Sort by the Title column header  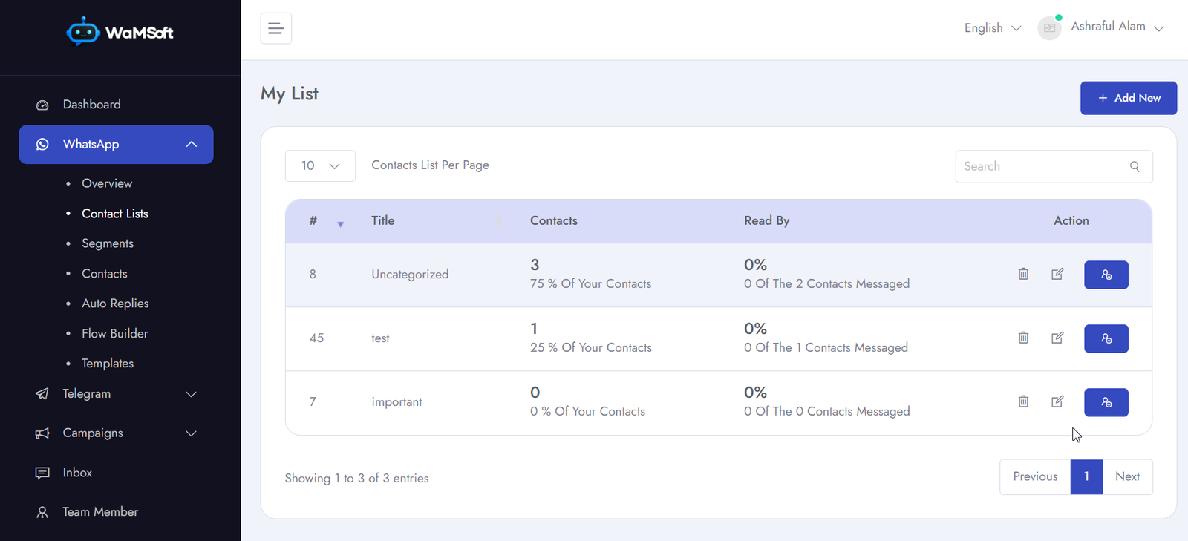point(383,220)
